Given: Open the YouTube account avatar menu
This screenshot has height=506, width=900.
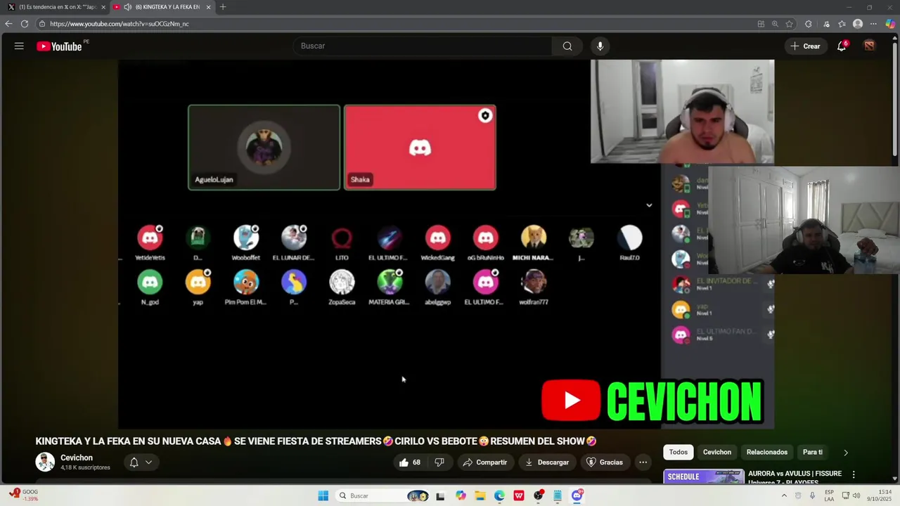Looking at the screenshot, I should pyautogui.click(x=870, y=46).
